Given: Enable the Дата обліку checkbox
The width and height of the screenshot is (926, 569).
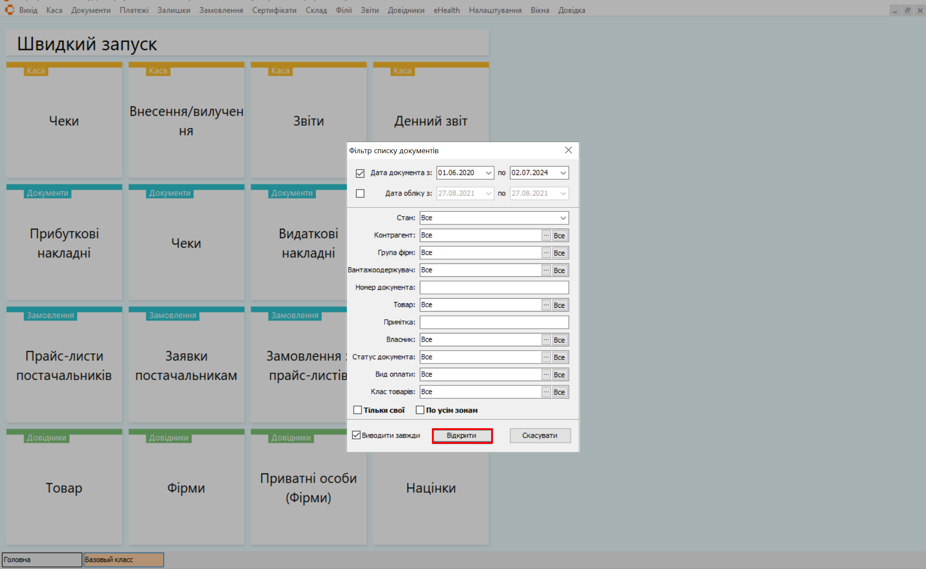Looking at the screenshot, I should (x=360, y=194).
